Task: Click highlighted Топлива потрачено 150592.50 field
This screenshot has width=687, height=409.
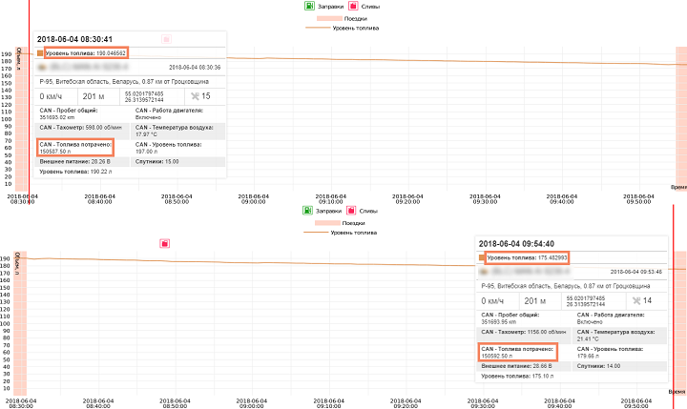Action: [517, 353]
